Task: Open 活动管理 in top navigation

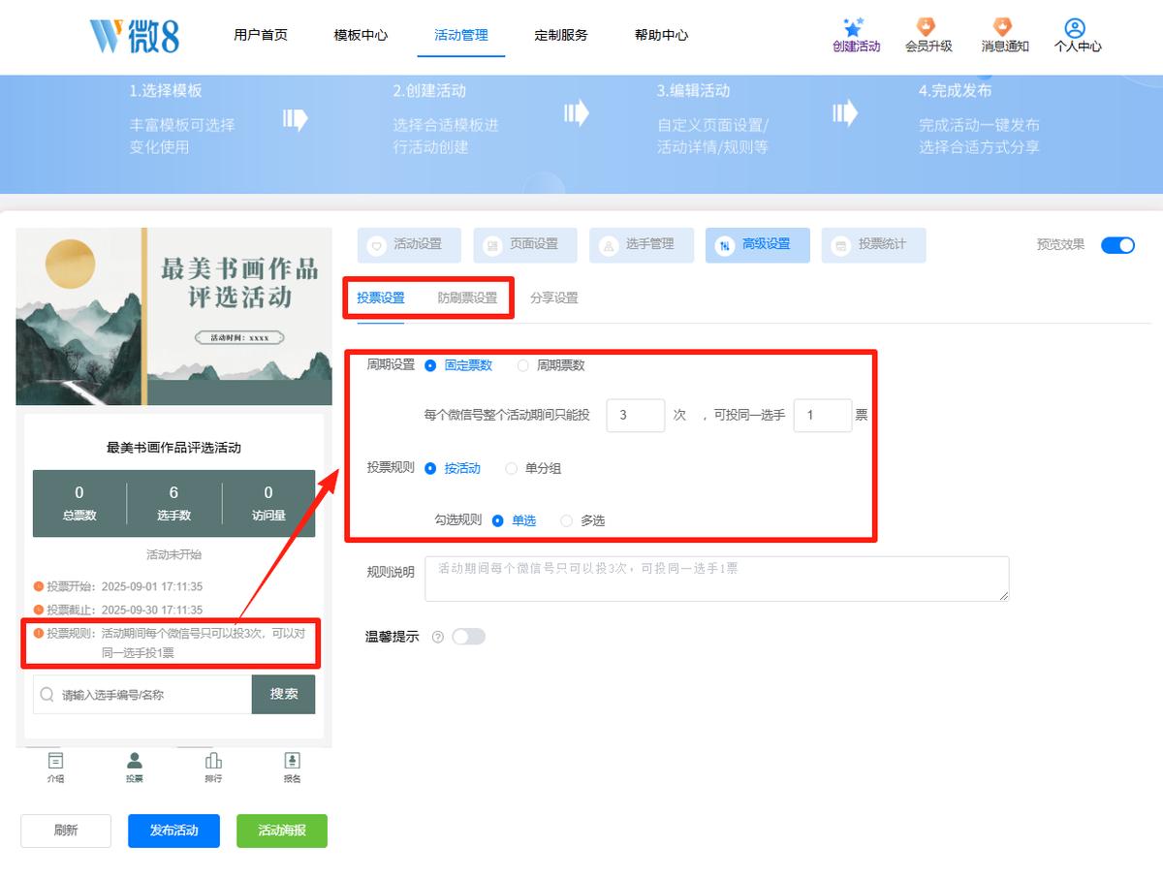Action: [x=461, y=35]
